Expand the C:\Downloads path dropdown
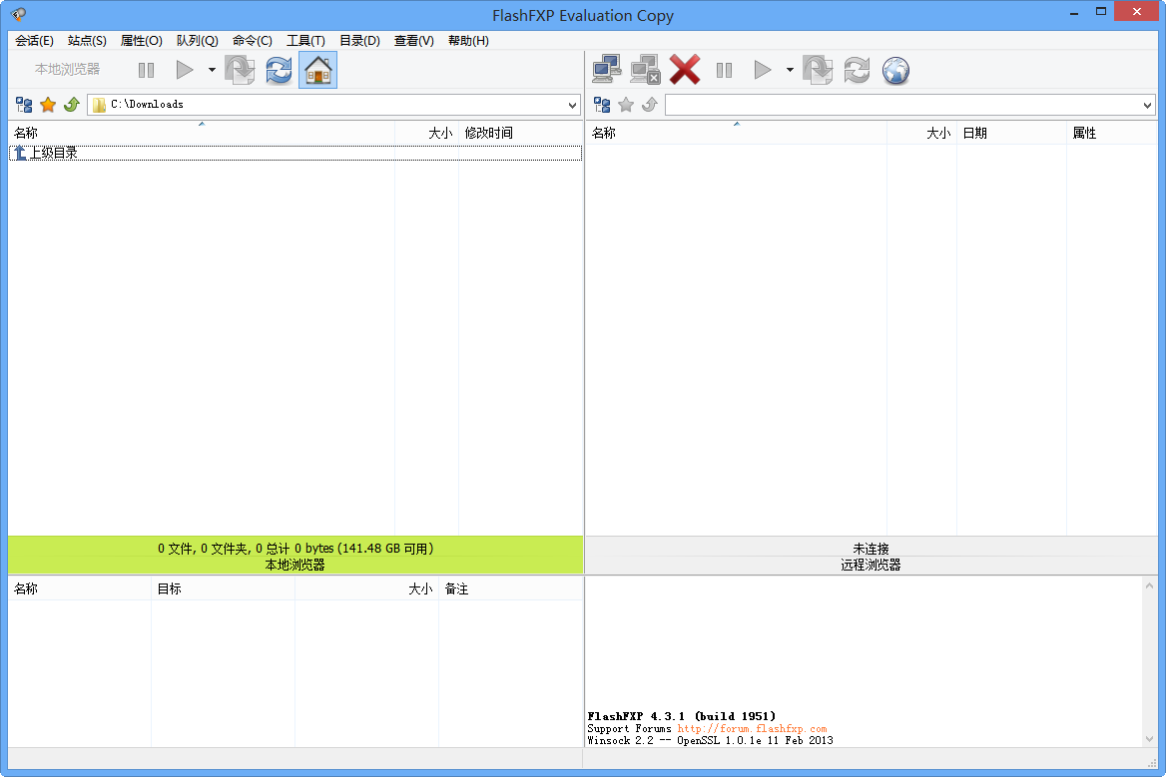Viewport: 1166px width, 777px height. pyautogui.click(x=572, y=105)
